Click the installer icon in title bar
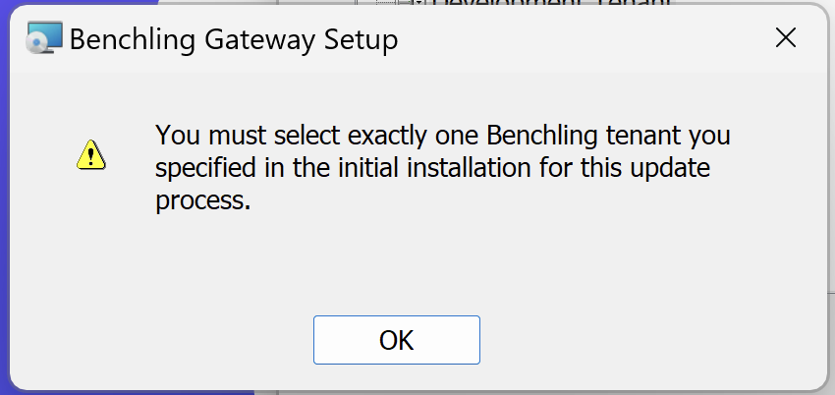This screenshot has width=835, height=395. click(44, 37)
